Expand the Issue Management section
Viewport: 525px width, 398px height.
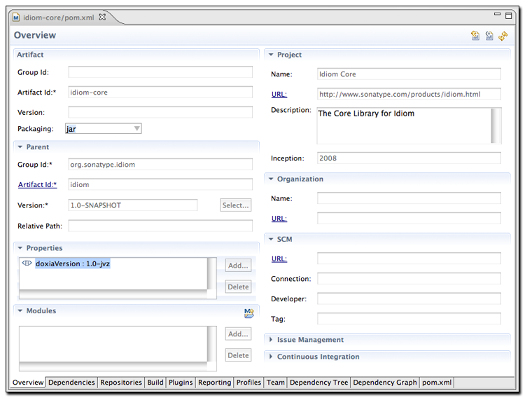tap(271, 340)
